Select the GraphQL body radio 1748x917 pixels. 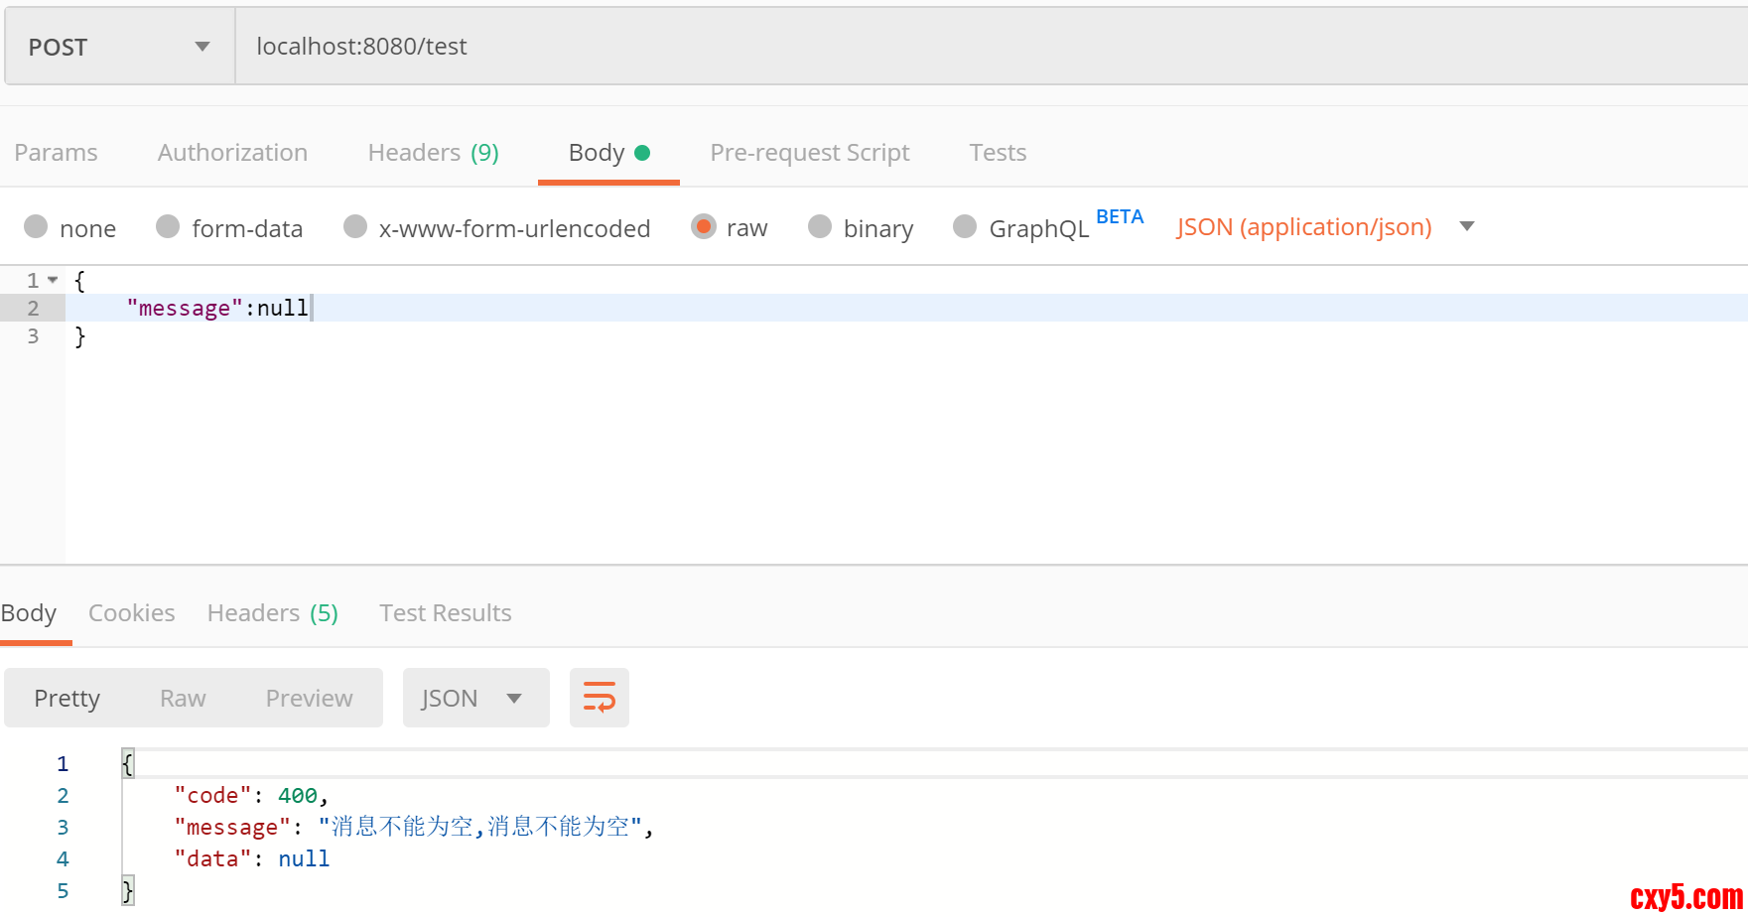tap(965, 227)
